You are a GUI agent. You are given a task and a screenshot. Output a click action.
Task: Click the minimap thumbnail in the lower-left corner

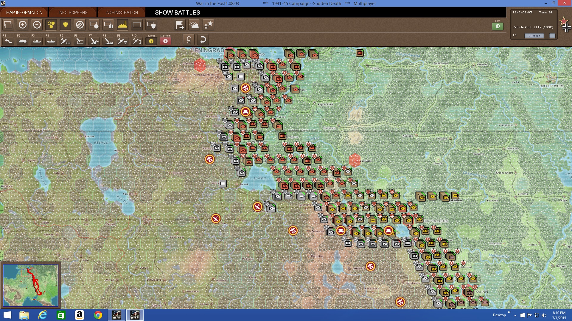(30, 285)
